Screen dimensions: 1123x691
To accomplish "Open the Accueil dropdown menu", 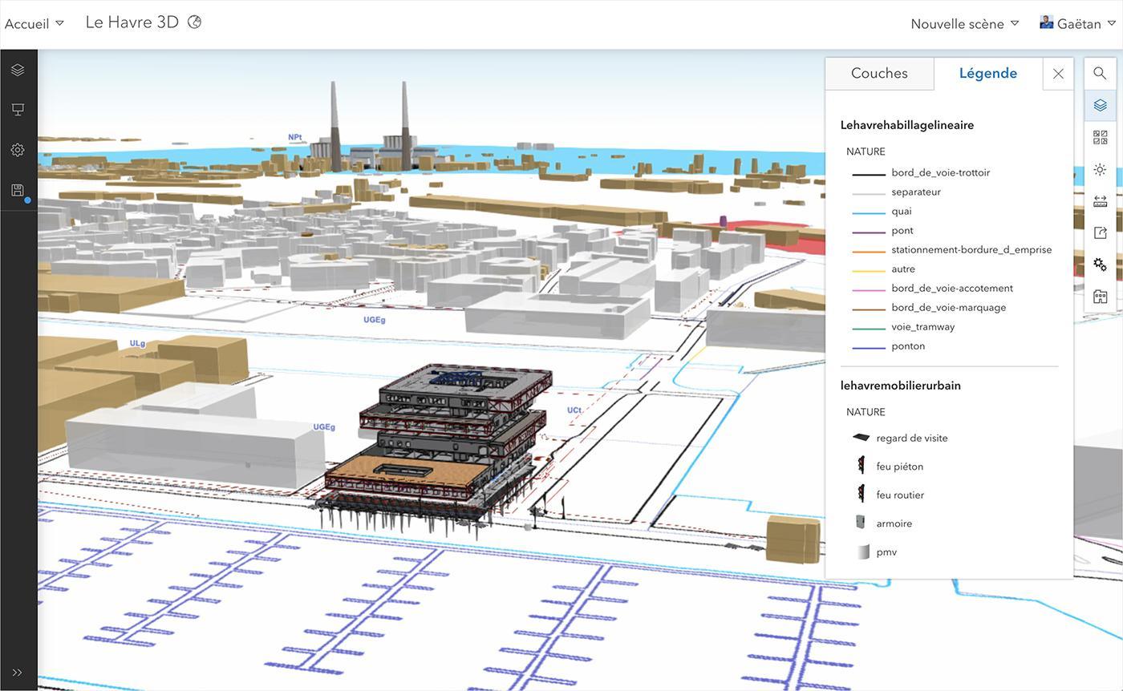I will (34, 24).
